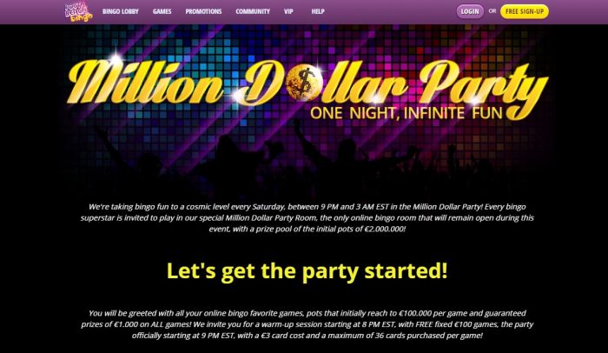Click the word "Million" in the banner title
Viewport: 608px width, 353px height.
[145, 83]
